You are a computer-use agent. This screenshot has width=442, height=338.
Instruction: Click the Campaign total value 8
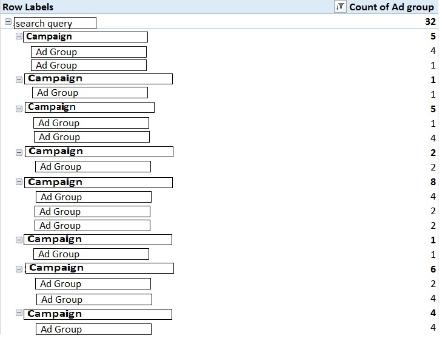coord(432,181)
